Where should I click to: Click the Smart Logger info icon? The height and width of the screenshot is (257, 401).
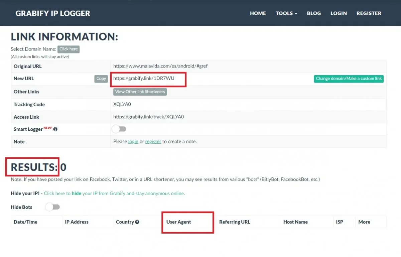pos(55,129)
